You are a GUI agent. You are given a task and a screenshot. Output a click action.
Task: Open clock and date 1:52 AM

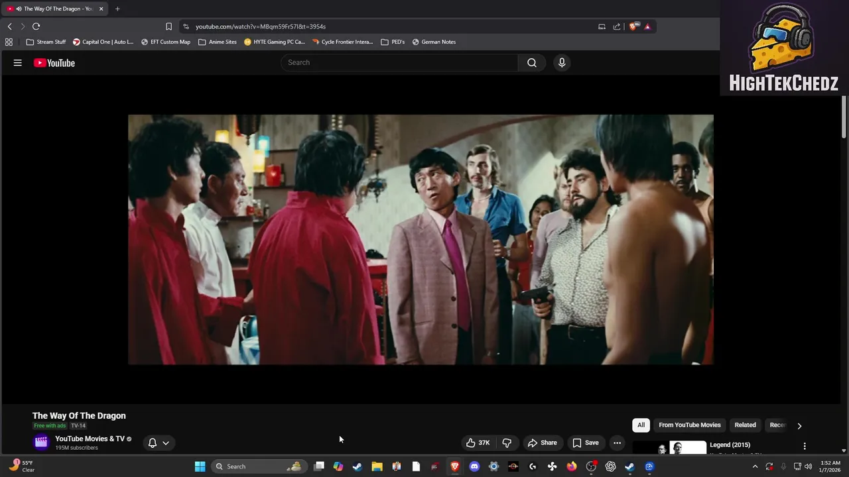click(x=830, y=466)
